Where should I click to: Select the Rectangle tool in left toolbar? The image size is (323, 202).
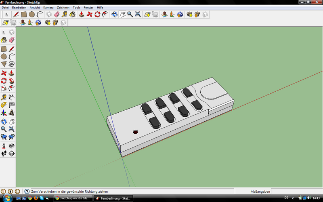tap(4, 48)
